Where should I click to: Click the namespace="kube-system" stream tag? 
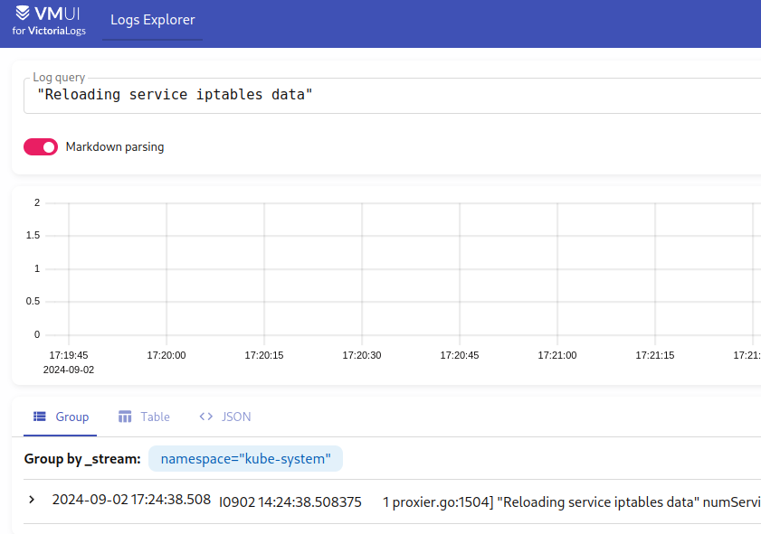(245, 458)
